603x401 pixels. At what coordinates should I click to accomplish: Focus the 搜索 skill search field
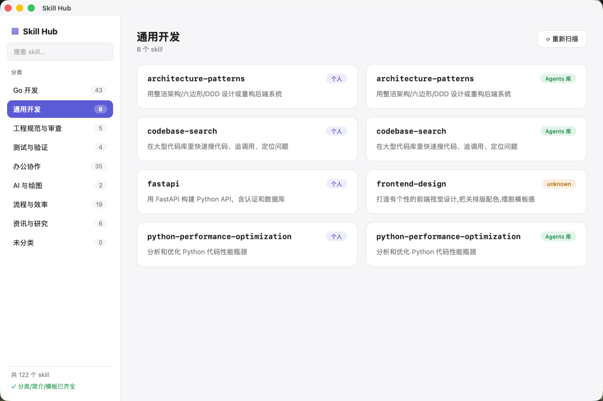coord(60,52)
